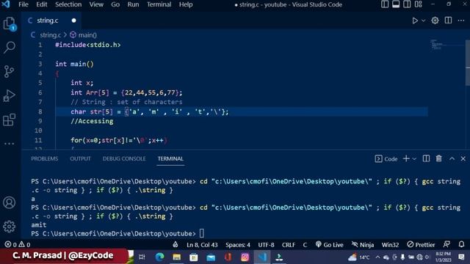Viewport: 470px width, 264px height.
Task: Click the unsaved dot on string.c tab
Action: point(73,21)
